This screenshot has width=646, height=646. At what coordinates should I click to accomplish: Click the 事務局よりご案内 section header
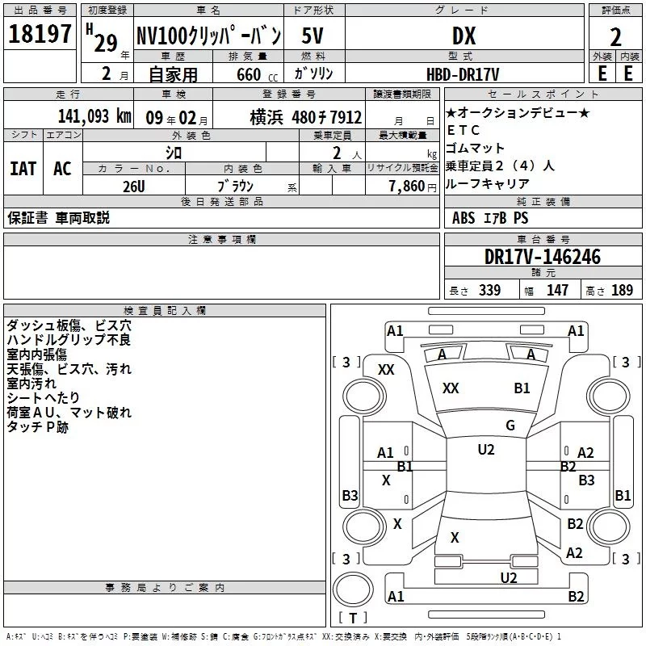tap(165, 588)
